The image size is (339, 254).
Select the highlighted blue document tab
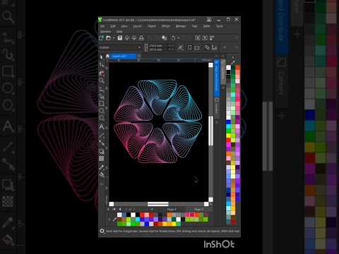pyautogui.click(x=123, y=56)
